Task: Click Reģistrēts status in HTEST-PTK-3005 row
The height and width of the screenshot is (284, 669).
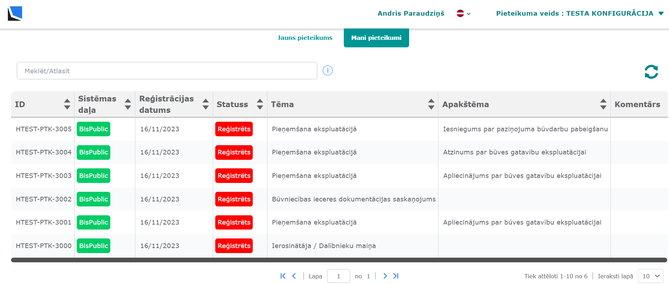Action: (234, 129)
